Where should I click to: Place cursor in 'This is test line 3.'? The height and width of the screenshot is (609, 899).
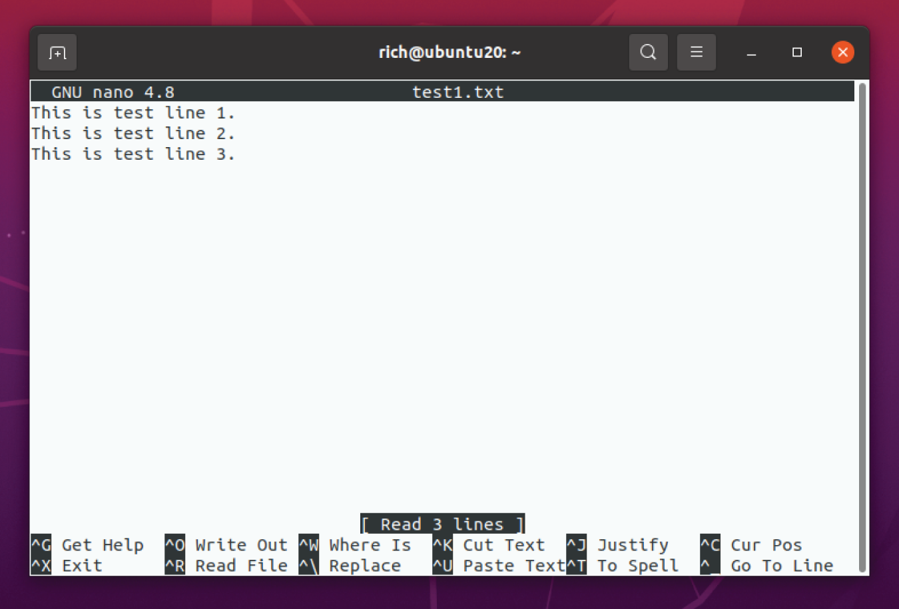click(133, 154)
